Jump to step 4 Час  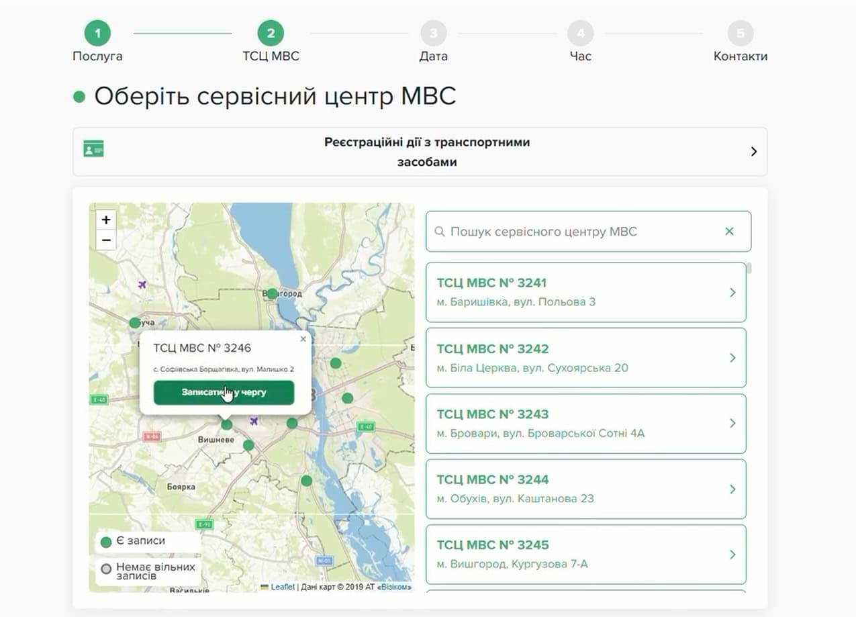tap(580, 33)
